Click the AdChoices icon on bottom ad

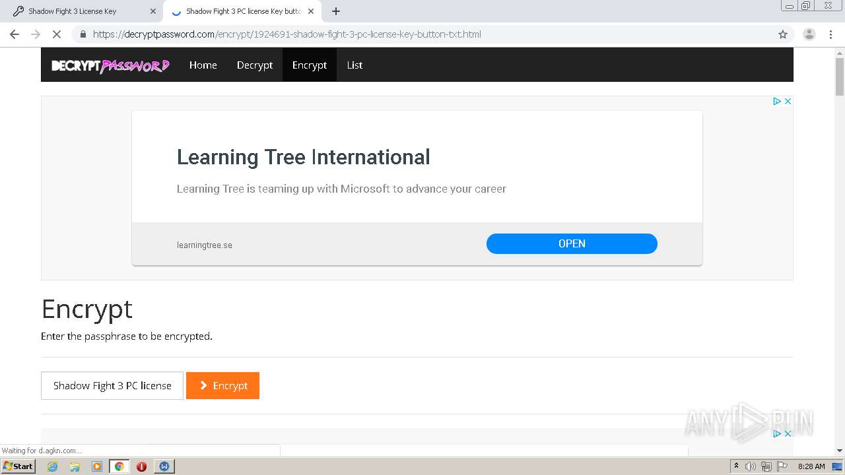tap(777, 433)
